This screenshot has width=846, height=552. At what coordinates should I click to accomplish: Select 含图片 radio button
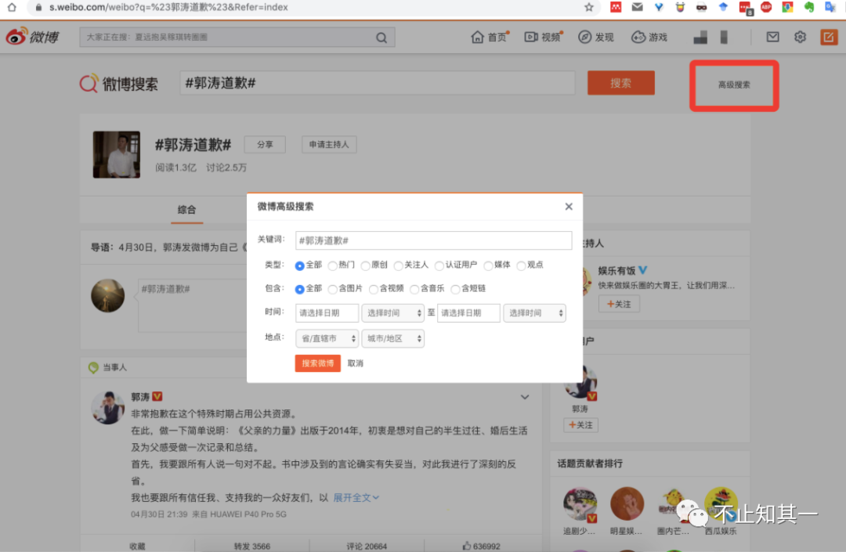pos(332,290)
